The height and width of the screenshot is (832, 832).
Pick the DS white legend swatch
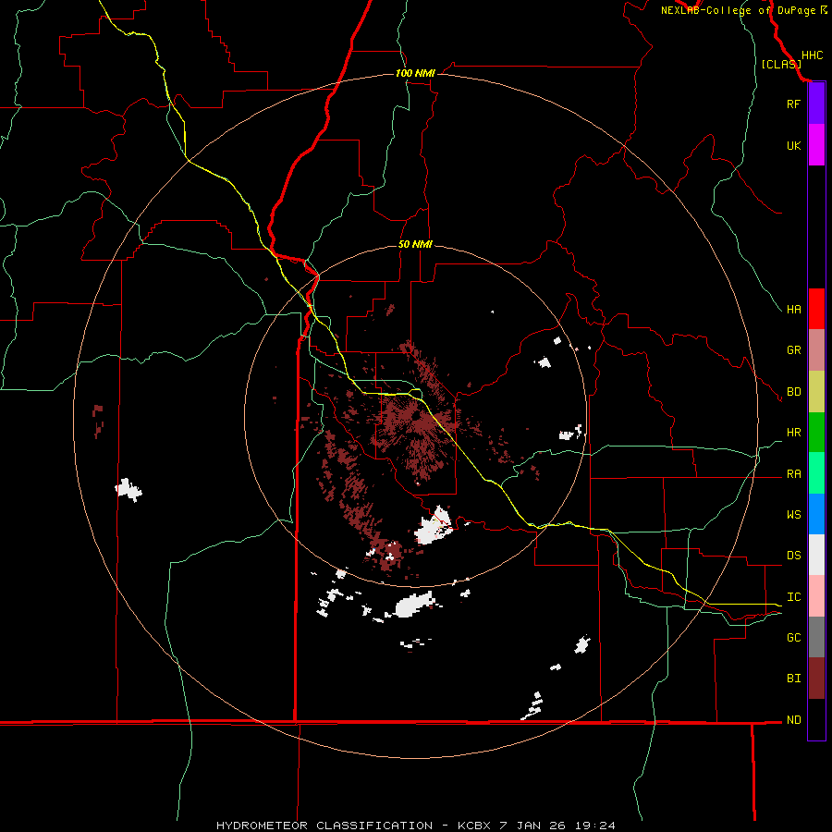click(816, 555)
